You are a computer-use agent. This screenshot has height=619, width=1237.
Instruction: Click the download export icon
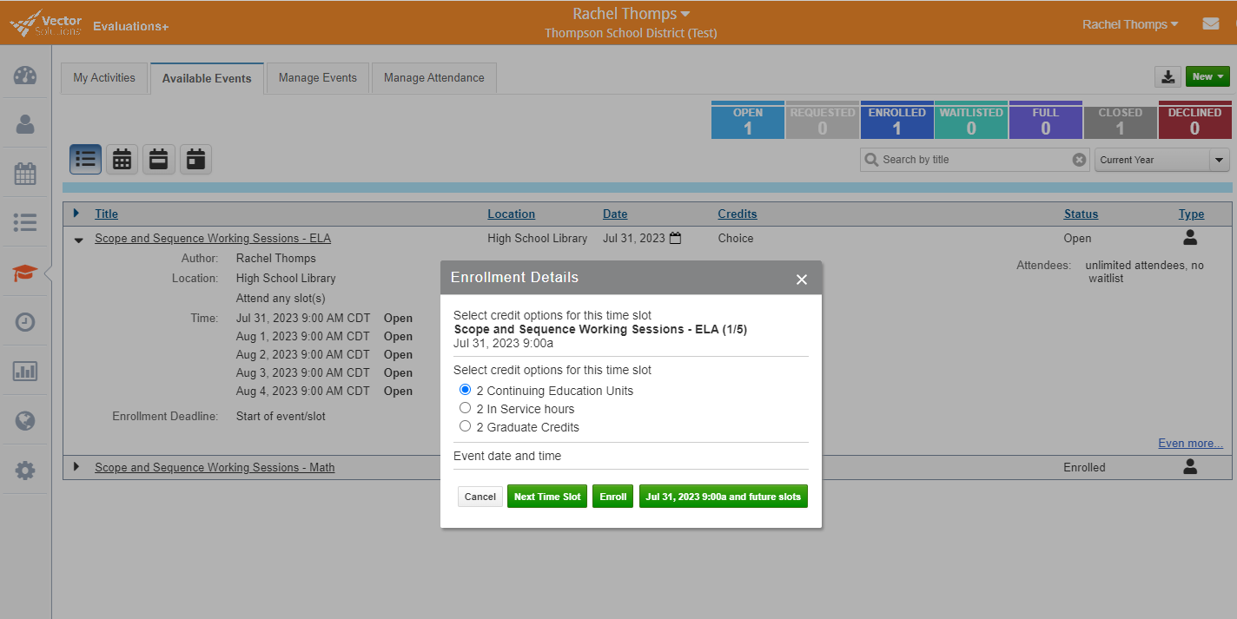click(1168, 76)
